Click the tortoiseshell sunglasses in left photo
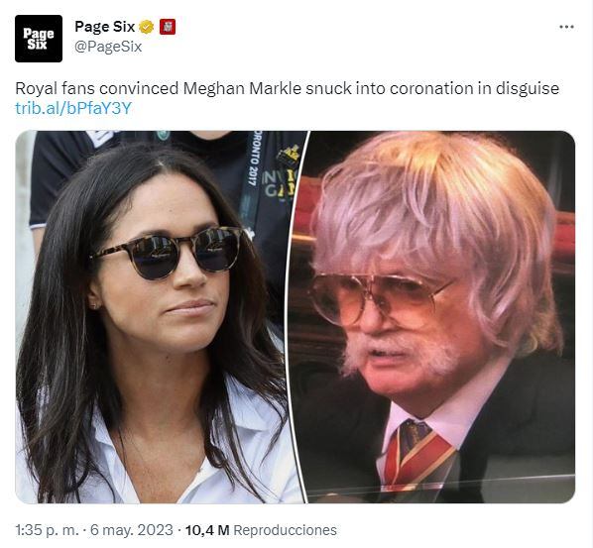 pos(168,253)
